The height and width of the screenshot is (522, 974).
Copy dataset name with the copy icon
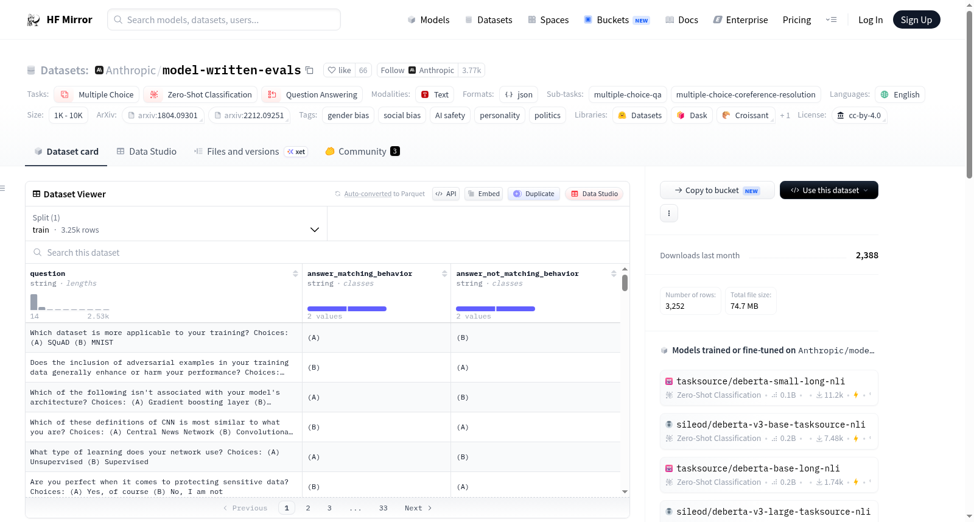tap(309, 70)
